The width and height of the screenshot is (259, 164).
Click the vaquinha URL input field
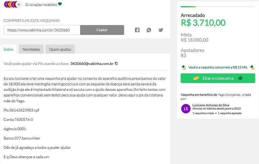[x=42, y=30]
